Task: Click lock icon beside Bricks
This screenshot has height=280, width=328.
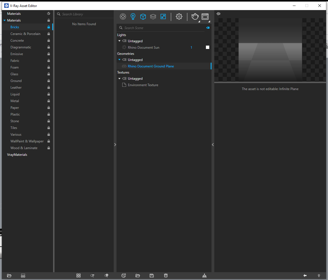Action: coord(49,27)
